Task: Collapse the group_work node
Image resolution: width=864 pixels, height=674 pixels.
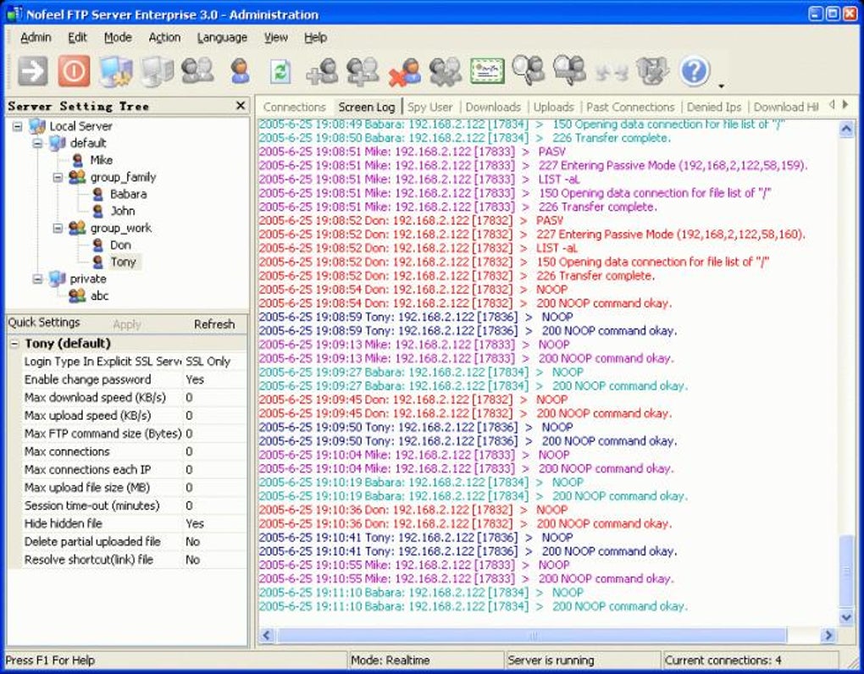Action: coord(58,228)
